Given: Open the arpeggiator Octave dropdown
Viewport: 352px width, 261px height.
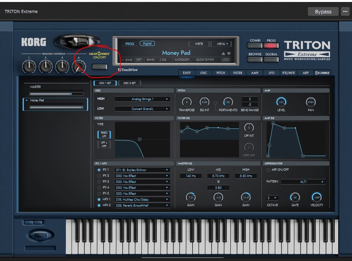Looking at the screenshot, I should [x=272, y=198].
